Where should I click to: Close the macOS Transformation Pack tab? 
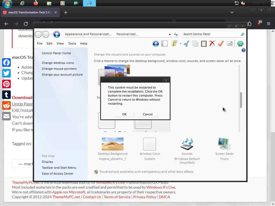(x=55, y=12)
